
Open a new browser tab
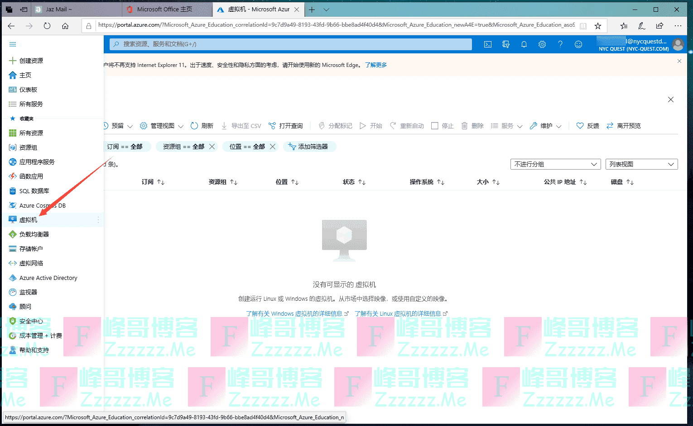(x=312, y=9)
